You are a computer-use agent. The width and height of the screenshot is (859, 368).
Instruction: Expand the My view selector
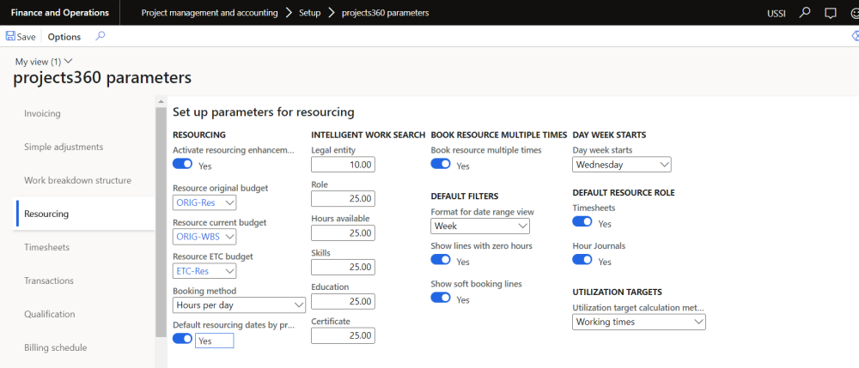pos(44,61)
